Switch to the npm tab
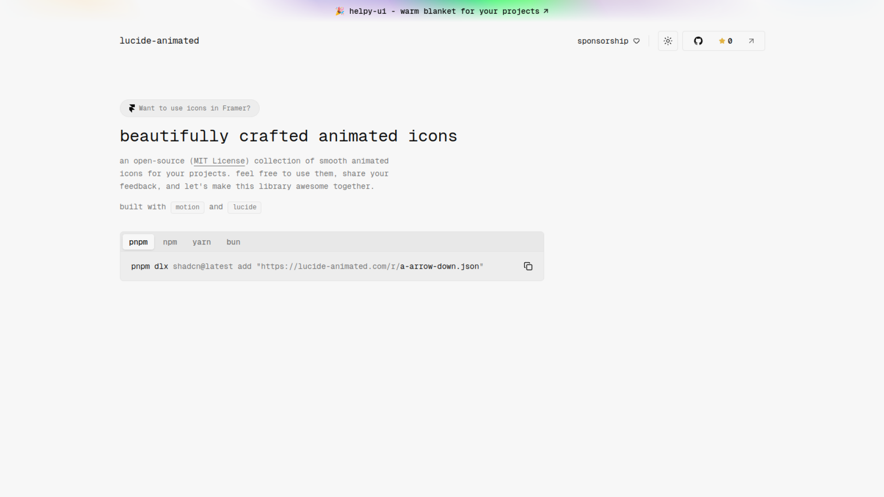Screen dimensions: 884x497 coord(170,242)
